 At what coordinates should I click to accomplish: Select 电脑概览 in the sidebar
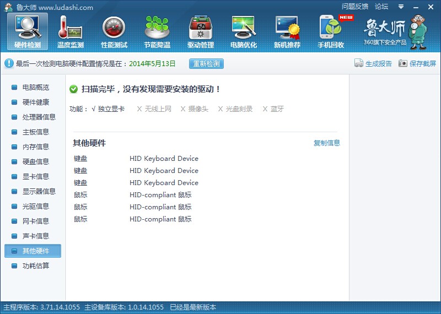pyautogui.click(x=33, y=87)
